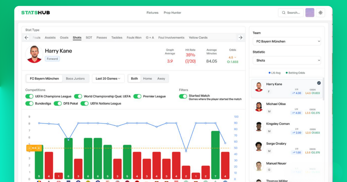Switch to the Fouls stat tab
Screen dimensions: 347x182
pos(36,38)
